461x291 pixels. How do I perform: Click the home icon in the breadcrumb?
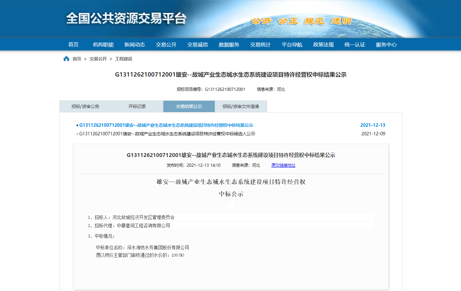click(66, 58)
